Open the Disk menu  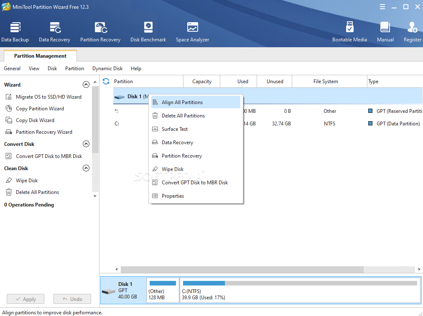[x=52, y=69]
